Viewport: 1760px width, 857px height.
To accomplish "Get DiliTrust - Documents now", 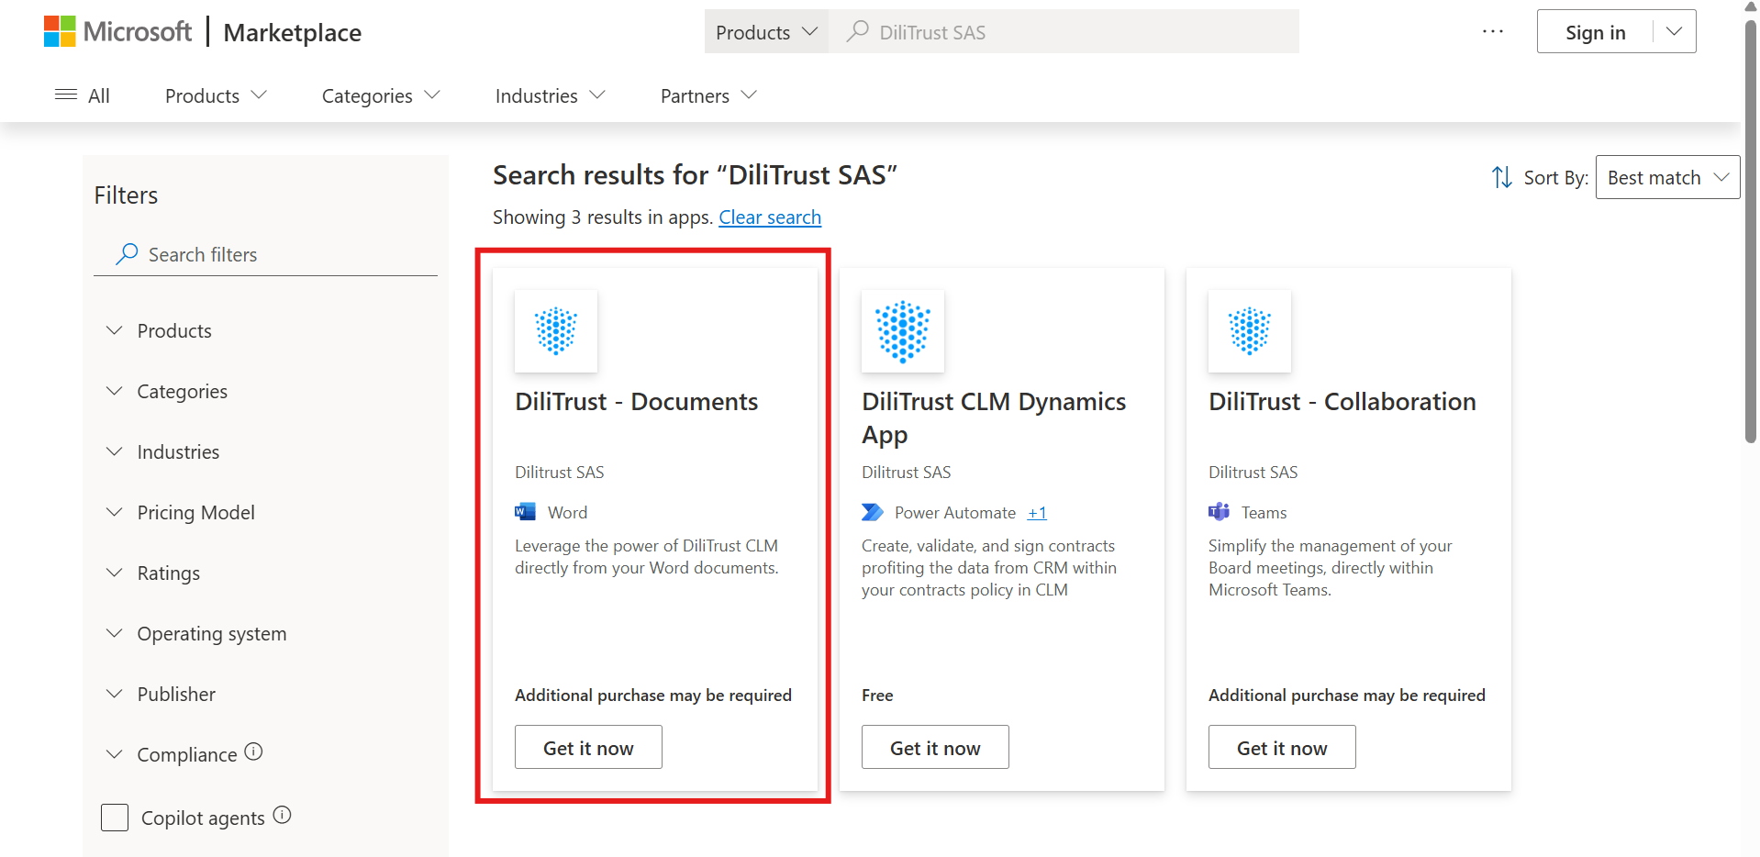I will 588,747.
